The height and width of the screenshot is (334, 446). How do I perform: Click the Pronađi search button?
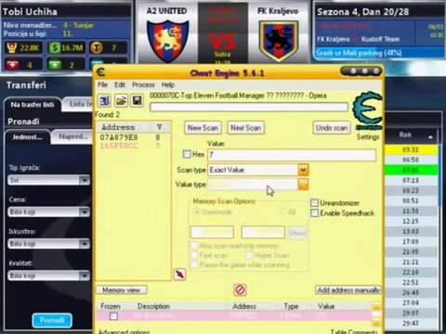(52, 320)
